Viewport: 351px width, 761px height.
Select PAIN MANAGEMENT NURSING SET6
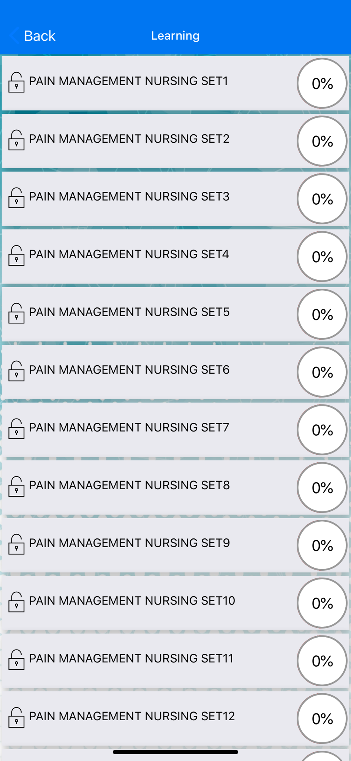pos(175,372)
